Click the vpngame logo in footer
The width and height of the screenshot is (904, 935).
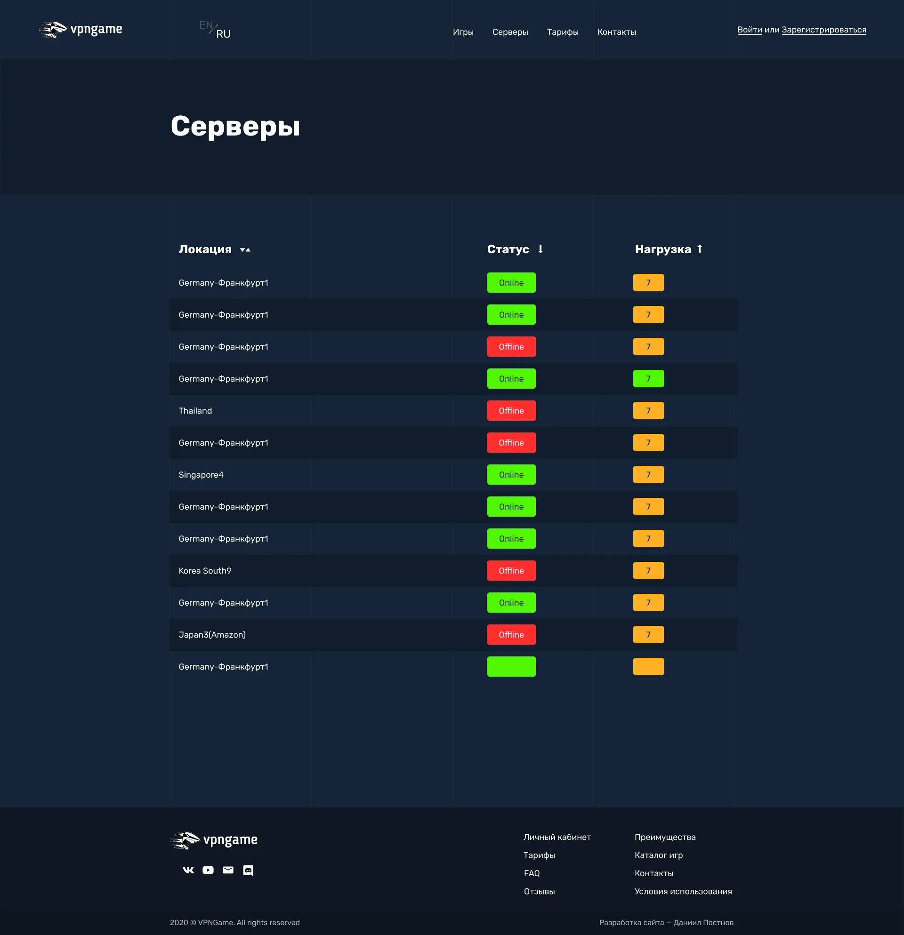[x=213, y=839]
